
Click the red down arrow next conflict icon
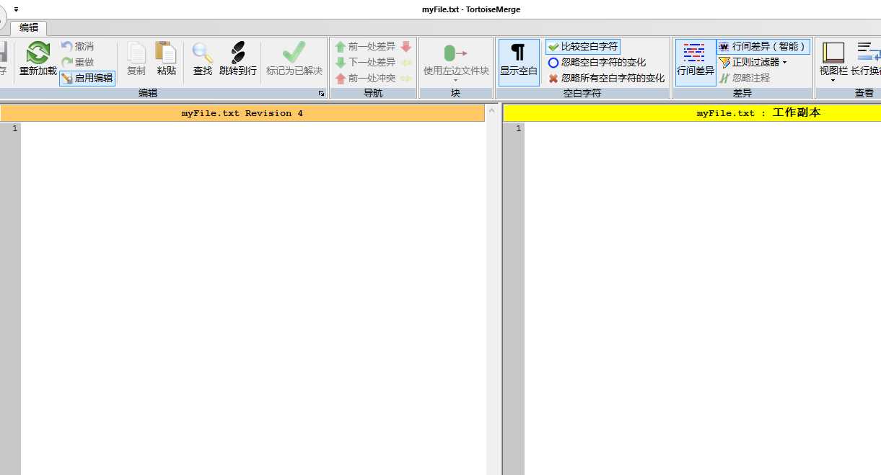tap(406, 46)
